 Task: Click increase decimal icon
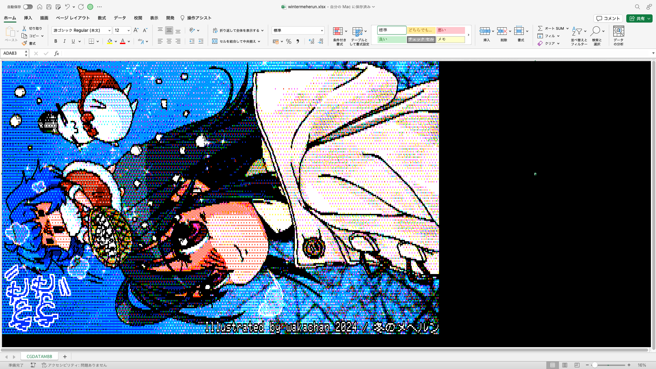coord(311,41)
